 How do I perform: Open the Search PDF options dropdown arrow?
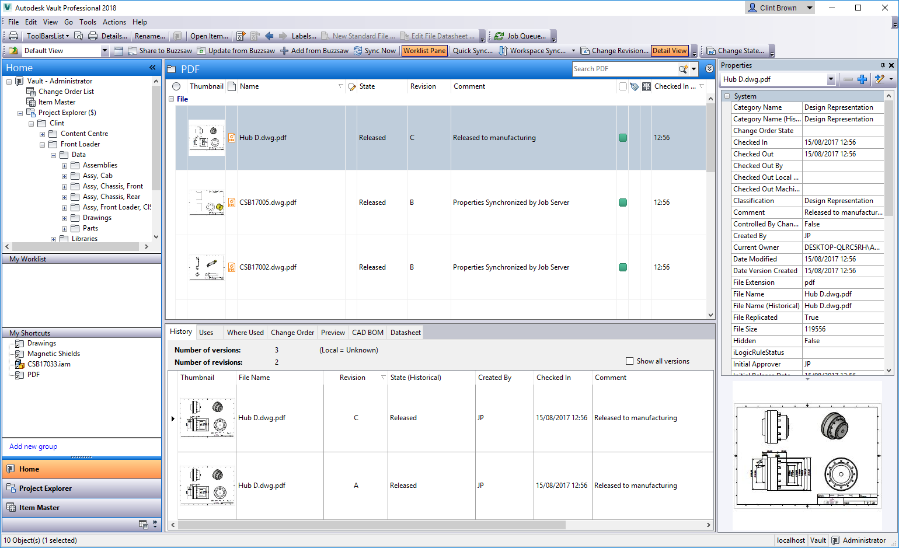pos(694,69)
